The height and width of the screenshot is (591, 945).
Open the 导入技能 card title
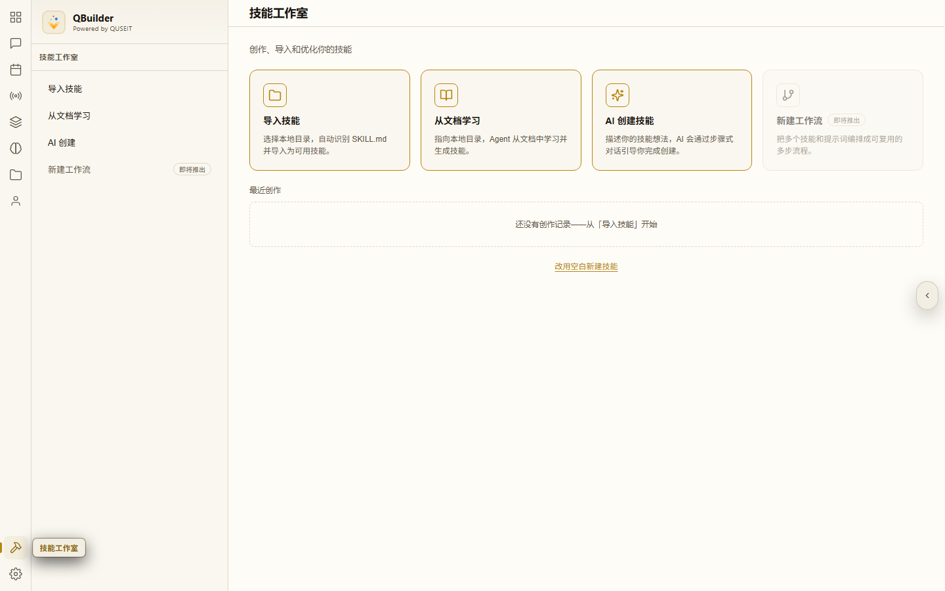(x=282, y=121)
